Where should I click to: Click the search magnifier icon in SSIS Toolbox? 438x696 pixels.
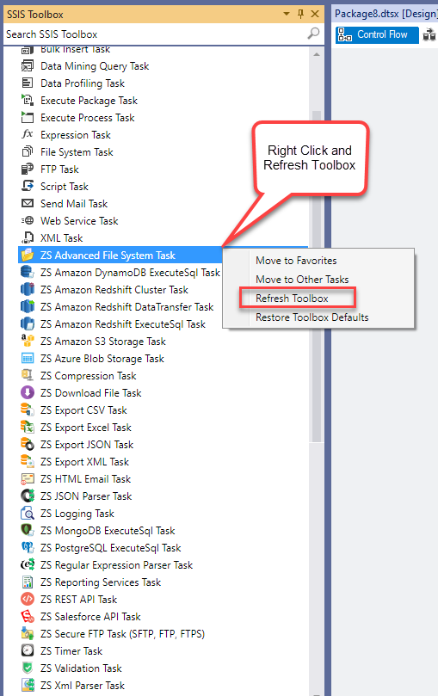pyautogui.click(x=313, y=34)
